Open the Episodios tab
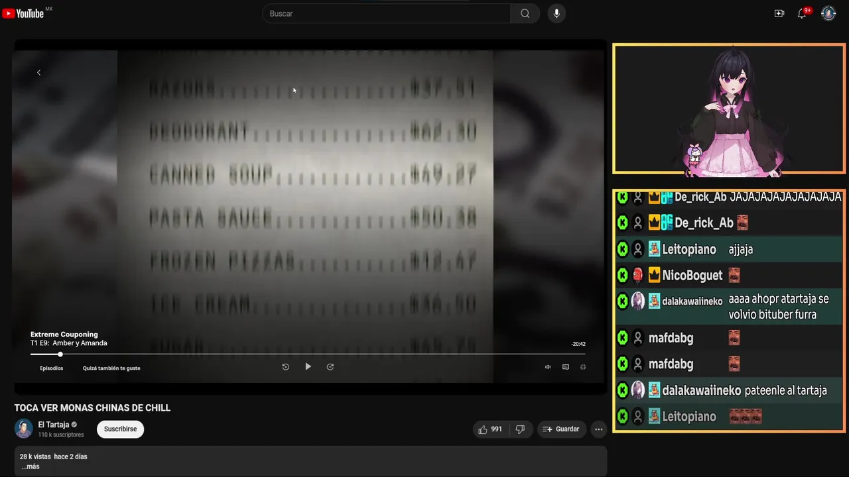 (x=51, y=368)
